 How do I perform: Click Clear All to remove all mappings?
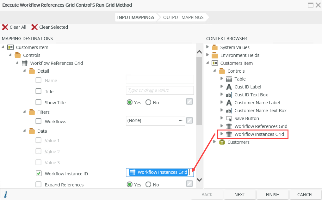(x=14, y=27)
